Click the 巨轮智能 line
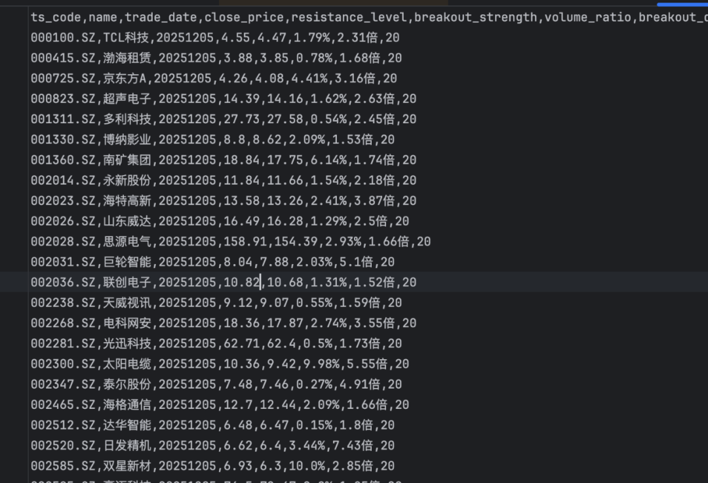This screenshot has height=483, width=708. coord(212,261)
